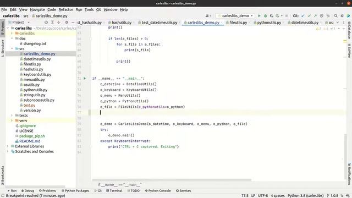This screenshot has height=198, width=352.
Task: Open the Problems tool window
Action: 47,191
